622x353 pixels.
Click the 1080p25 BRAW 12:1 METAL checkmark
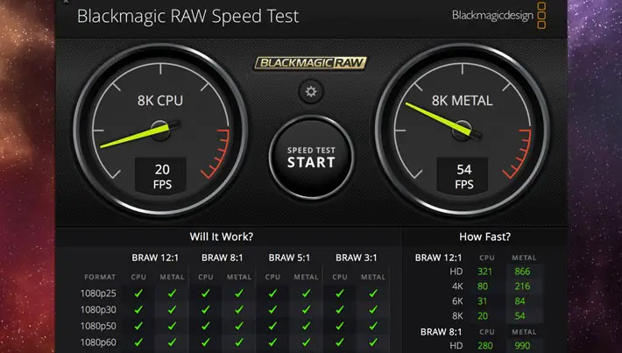click(173, 293)
